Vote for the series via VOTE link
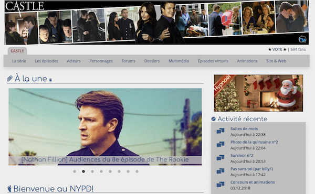The height and width of the screenshot is (194, 315). tap(277, 49)
